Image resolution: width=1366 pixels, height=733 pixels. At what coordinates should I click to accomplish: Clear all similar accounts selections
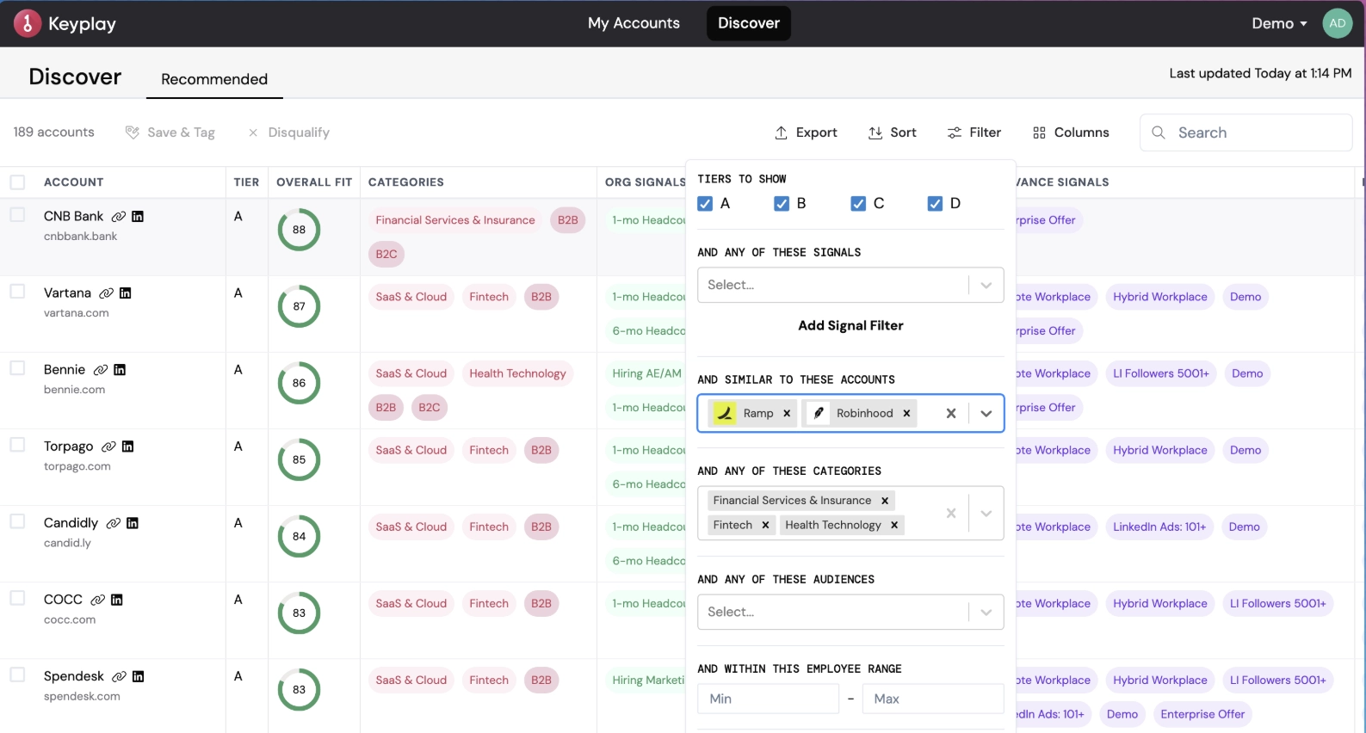(951, 413)
